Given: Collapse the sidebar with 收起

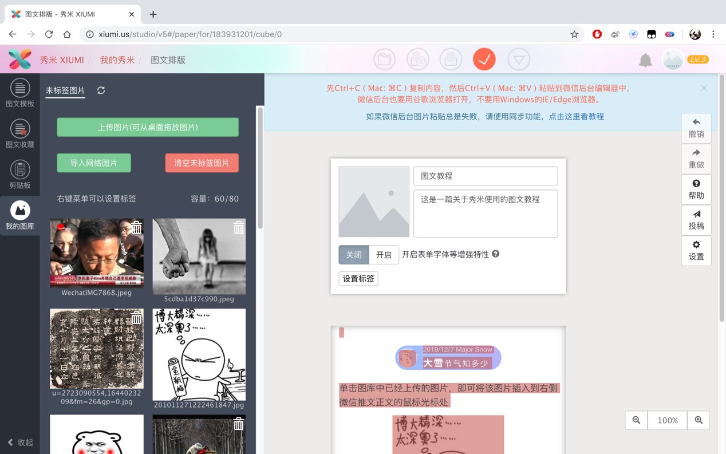Looking at the screenshot, I should (20, 442).
